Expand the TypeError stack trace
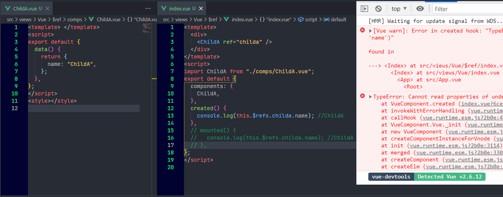Image resolution: width=503 pixels, height=197 pixels. 370,97
